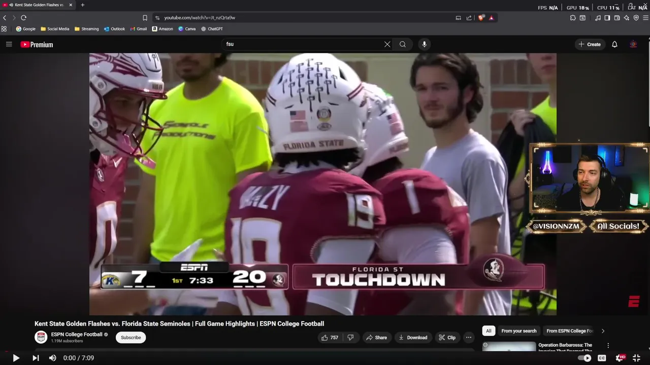Viewport: 650px width, 365px height.
Task: Select the From ESPN College Football chip
Action: point(569,331)
